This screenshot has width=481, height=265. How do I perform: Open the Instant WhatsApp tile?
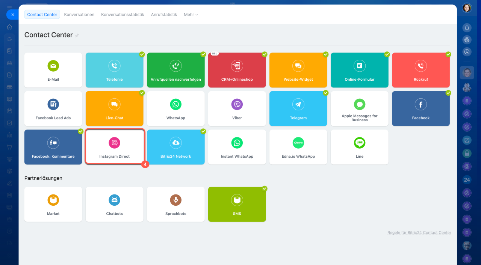(237, 147)
